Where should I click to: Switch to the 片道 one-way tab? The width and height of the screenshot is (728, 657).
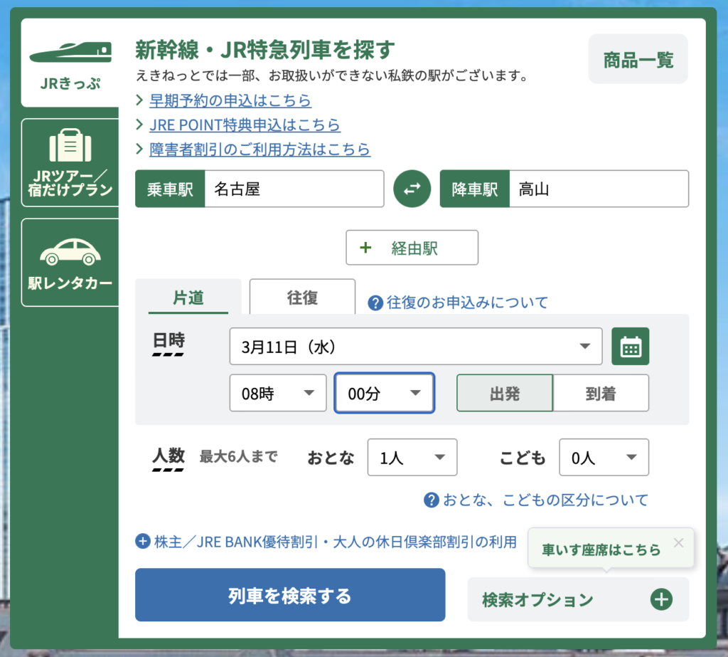pyautogui.click(x=188, y=298)
